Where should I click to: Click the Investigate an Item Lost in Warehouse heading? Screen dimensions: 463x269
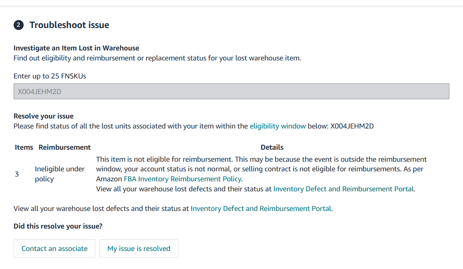pyautogui.click(x=76, y=48)
